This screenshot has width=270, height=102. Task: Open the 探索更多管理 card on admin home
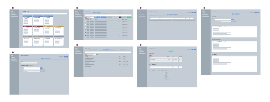point(38,41)
